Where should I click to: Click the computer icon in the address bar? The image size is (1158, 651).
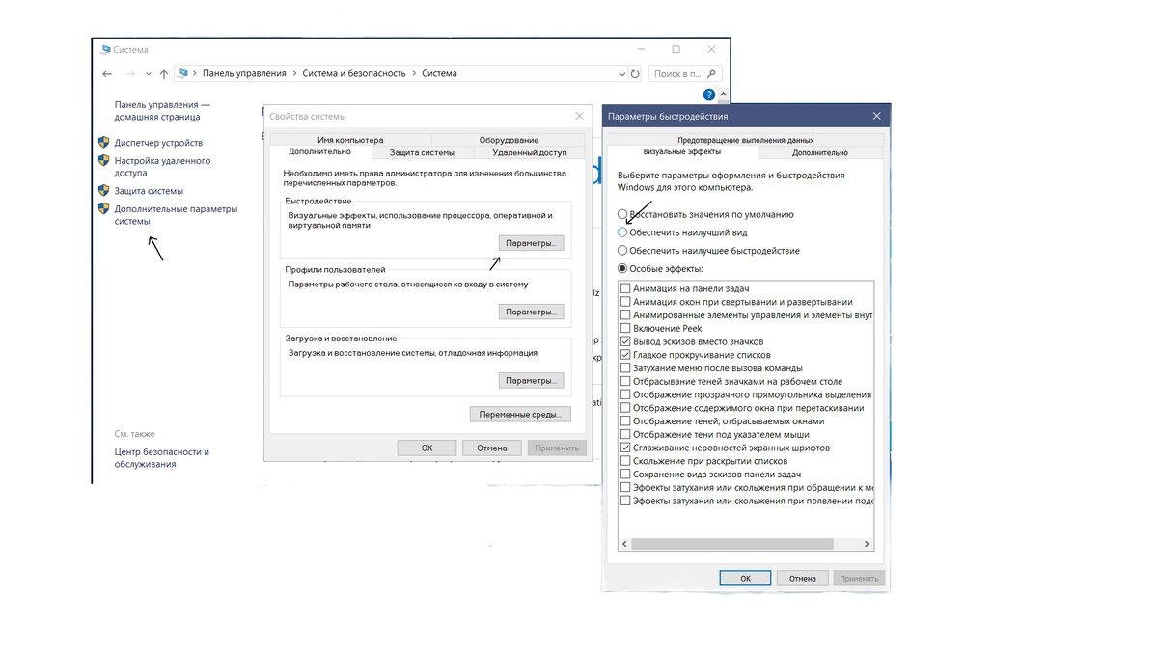point(182,73)
